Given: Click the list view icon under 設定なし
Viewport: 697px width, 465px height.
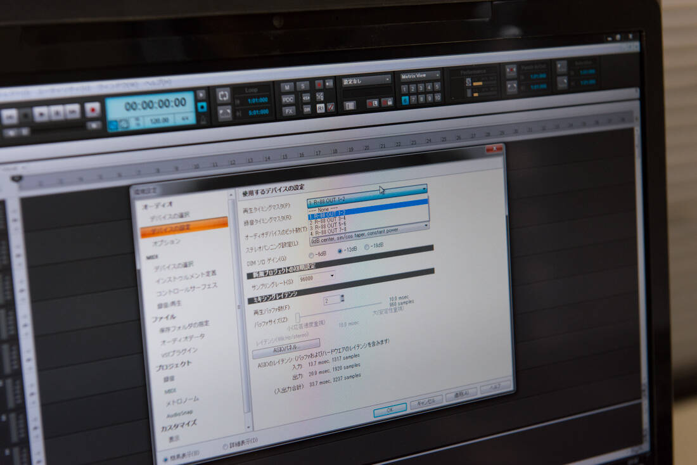Looking at the screenshot, I should [349, 105].
